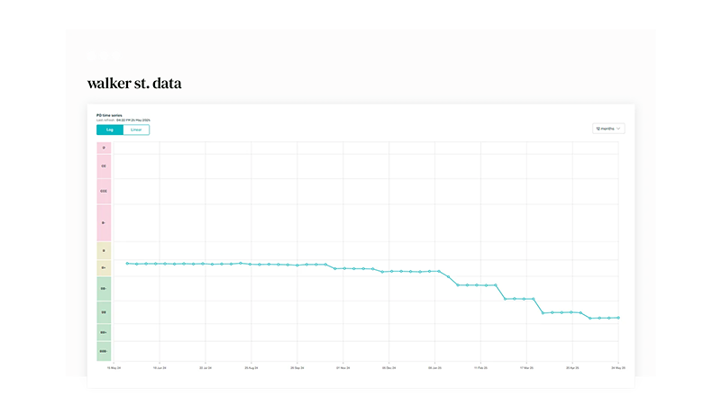
Task: Pick the B- rating band
Action: [x=104, y=222]
